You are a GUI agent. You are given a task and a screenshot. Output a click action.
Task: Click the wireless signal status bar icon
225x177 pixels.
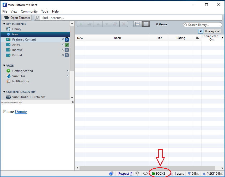[137, 174]
